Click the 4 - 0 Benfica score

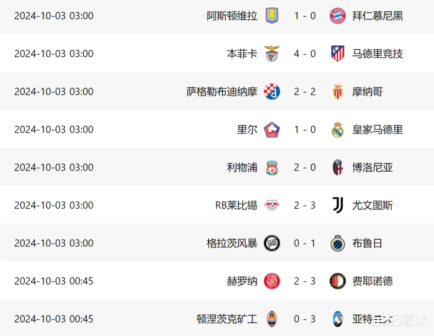coord(305,54)
